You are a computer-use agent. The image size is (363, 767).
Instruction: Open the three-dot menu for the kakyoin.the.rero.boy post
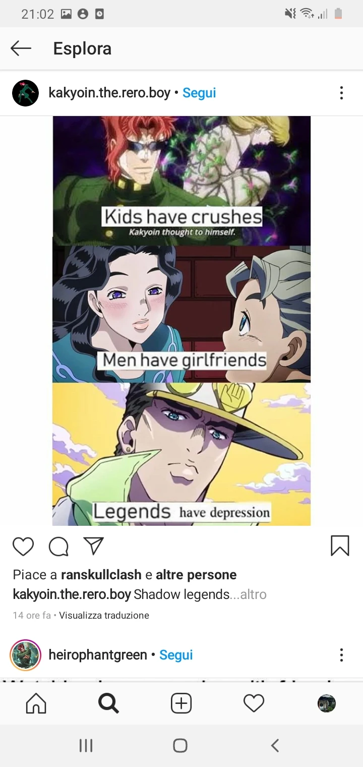[x=341, y=93]
